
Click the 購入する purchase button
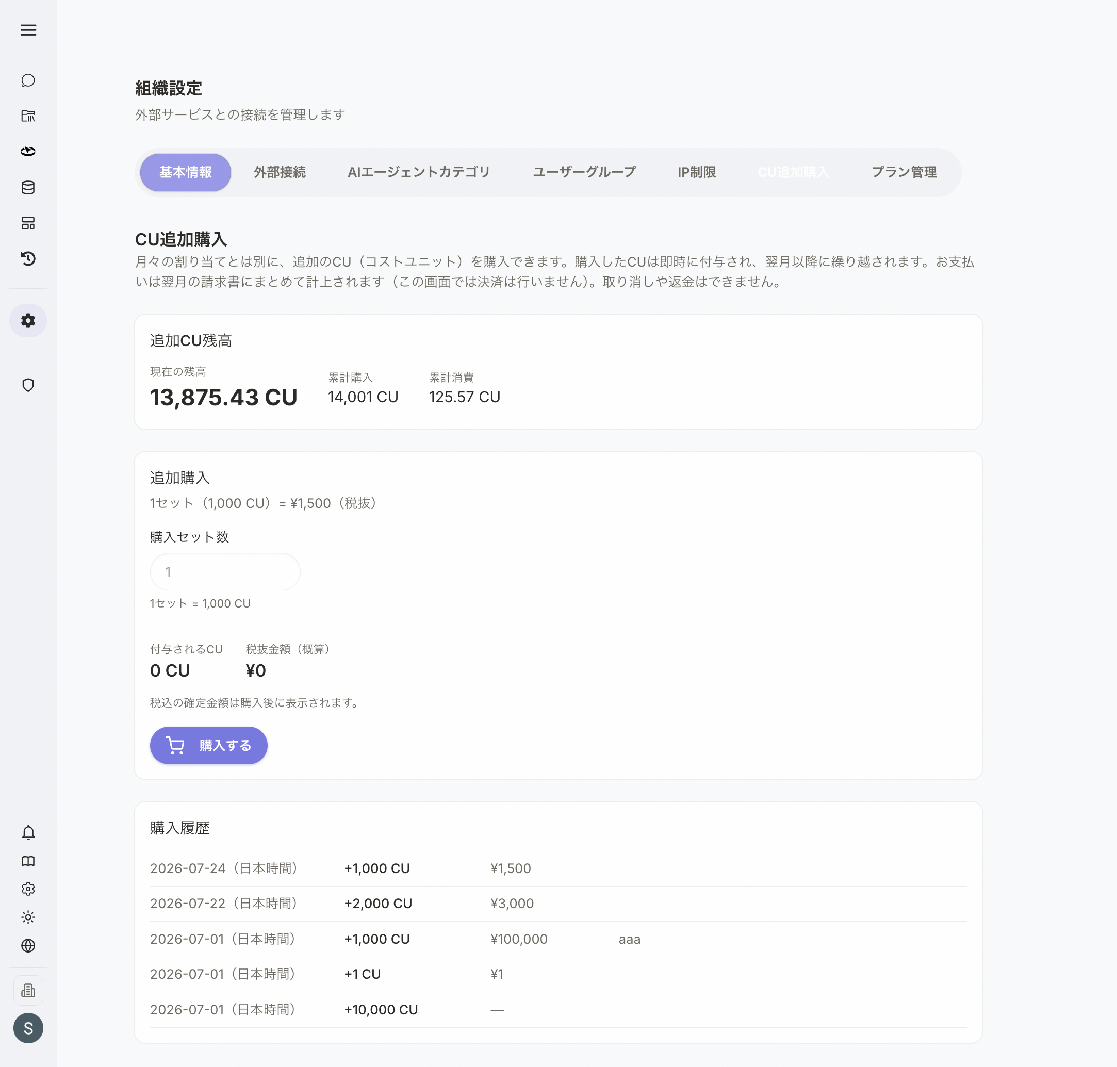[209, 746]
